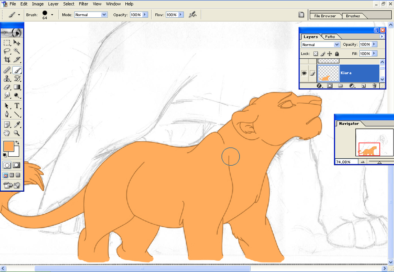The width and height of the screenshot is (394, 272).
Task: Open the Flow slider arrow
Action: pyautogui.click(x=181, y=15)
